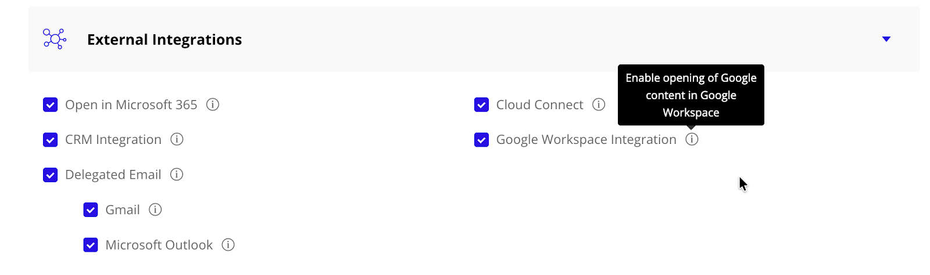Toggle the Microsoft Outlook checkbox
Viewport: 930px width, 275px height.
pos(91,245)
